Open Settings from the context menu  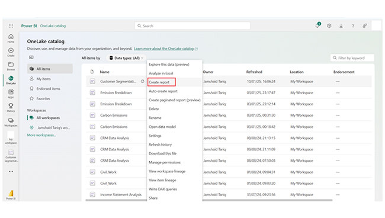click(155, 136)
